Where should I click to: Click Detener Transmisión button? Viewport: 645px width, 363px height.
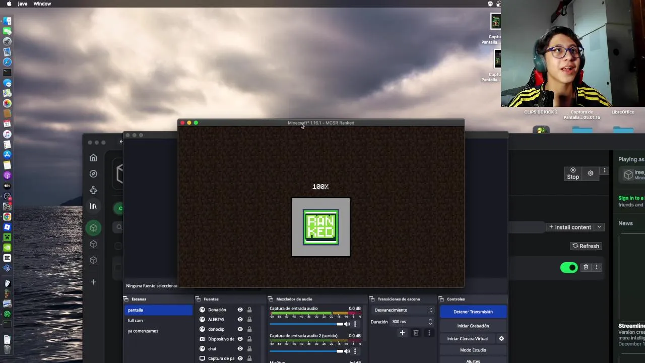473,312
